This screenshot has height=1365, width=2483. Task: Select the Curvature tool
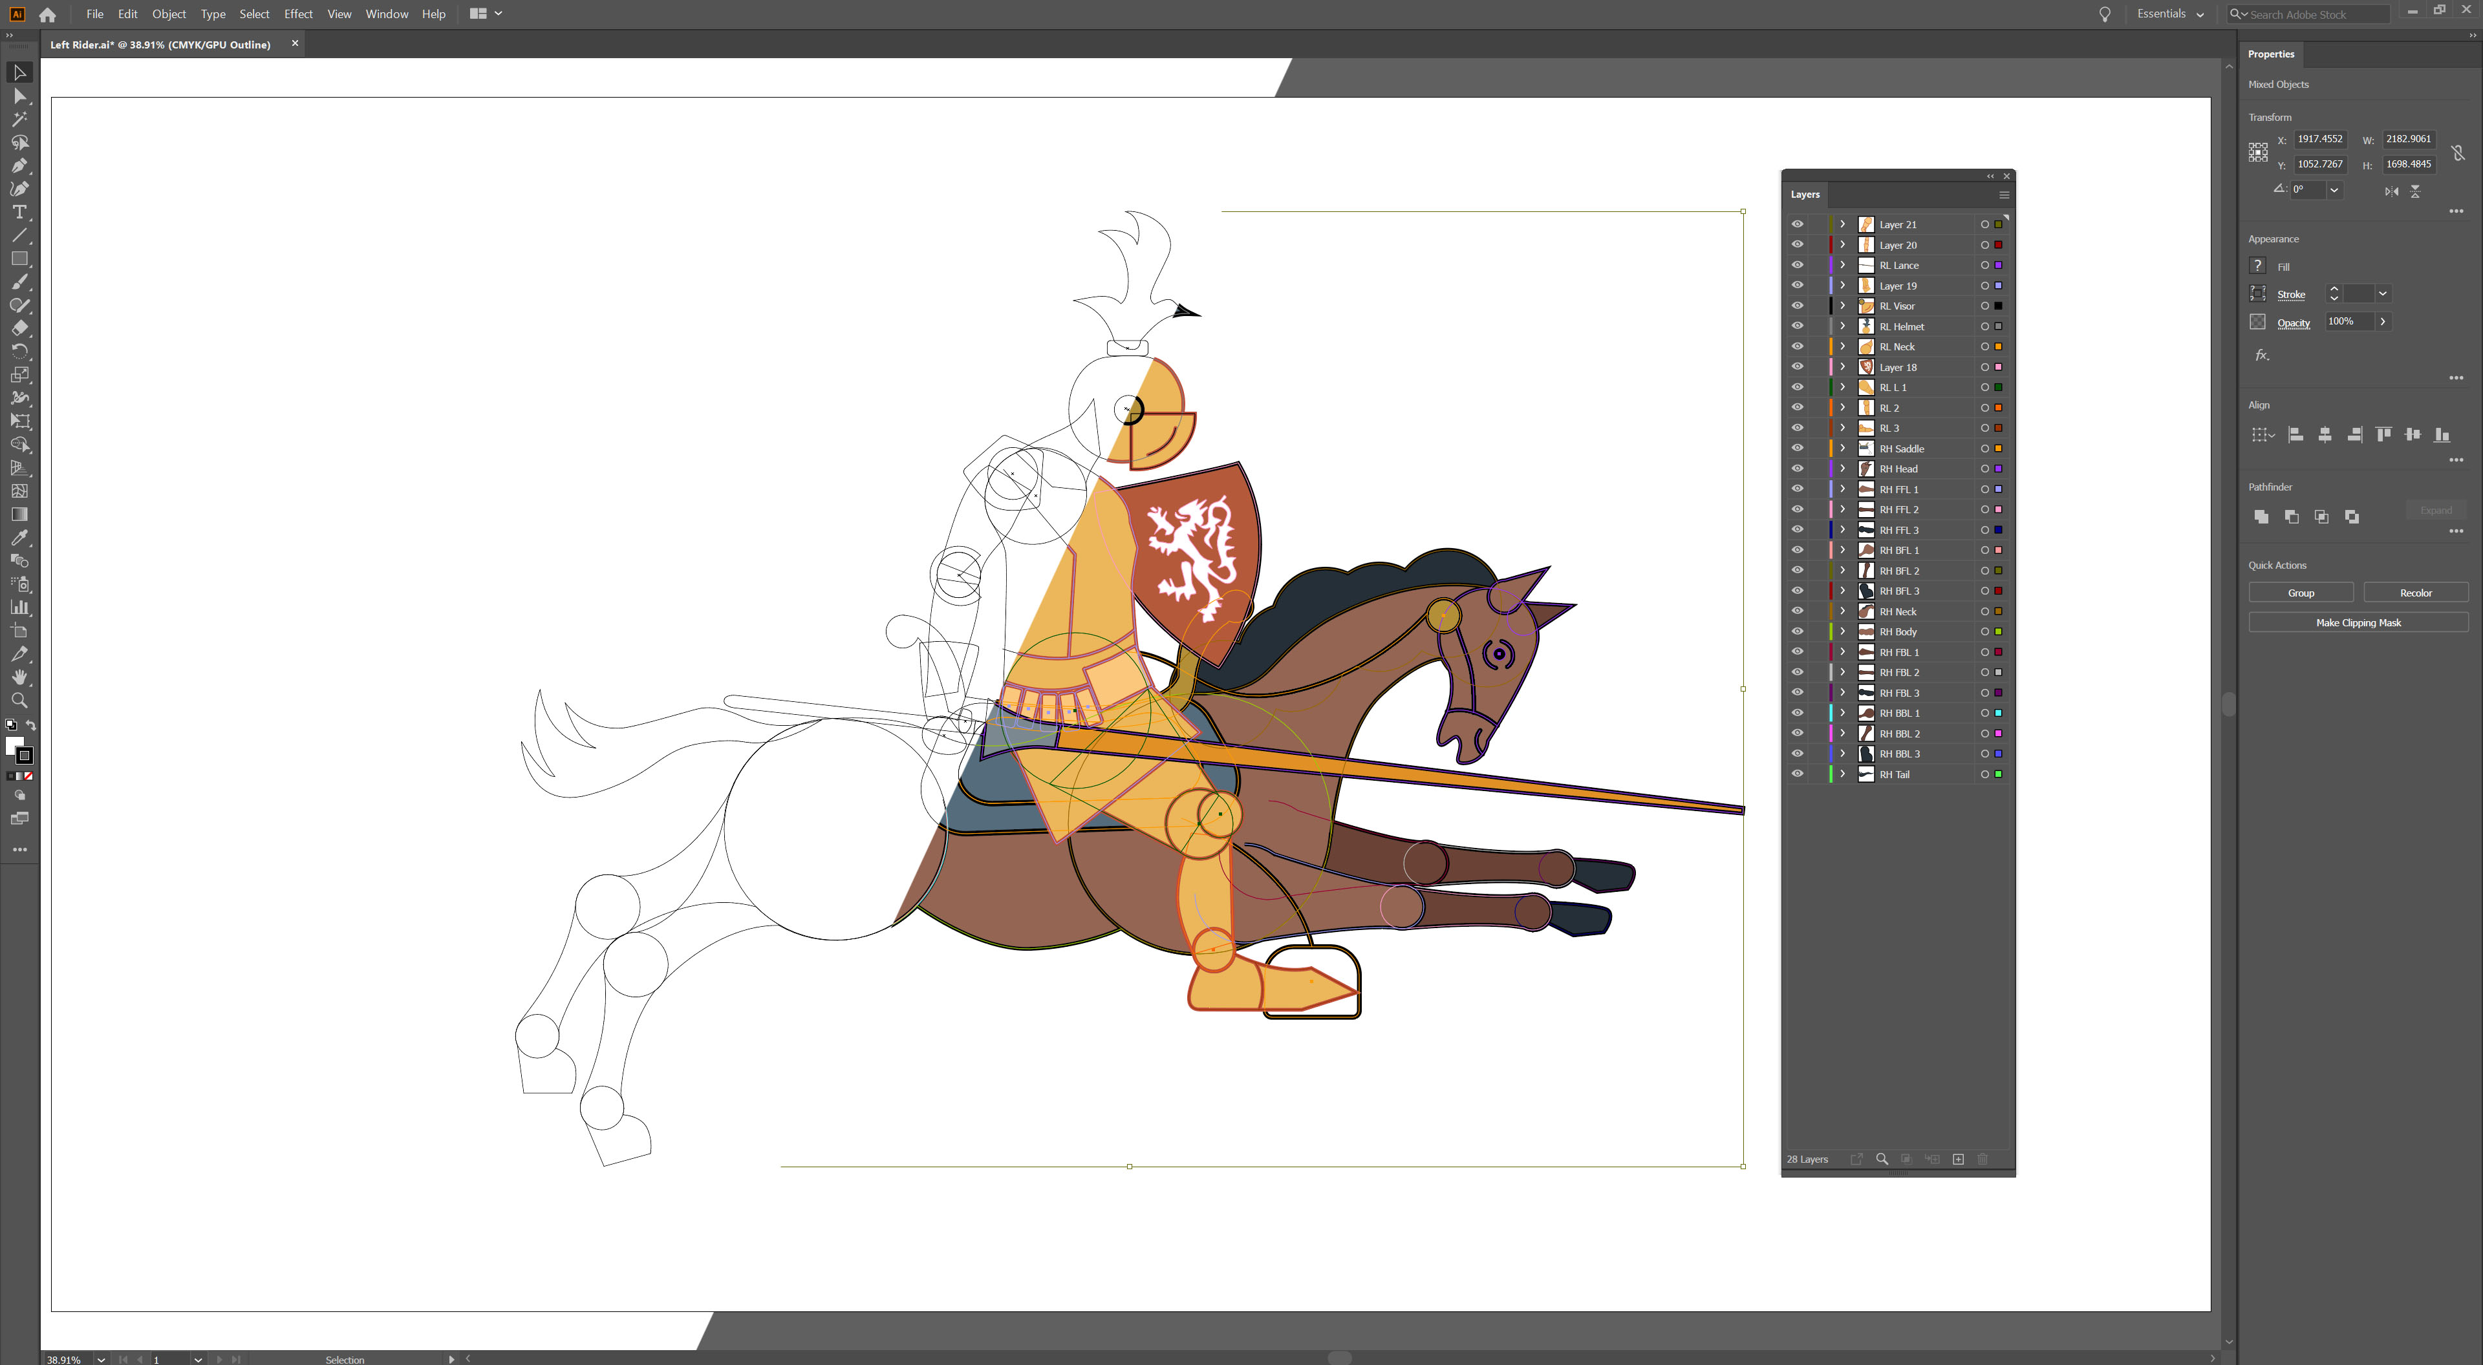coord(19,189)
